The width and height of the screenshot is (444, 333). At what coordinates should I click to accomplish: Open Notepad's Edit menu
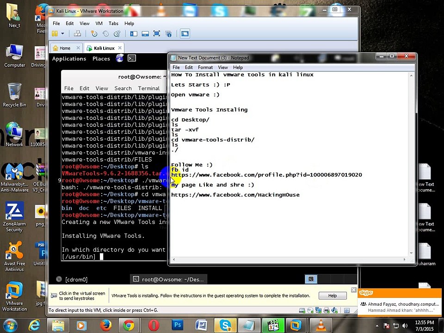[189, 68]
